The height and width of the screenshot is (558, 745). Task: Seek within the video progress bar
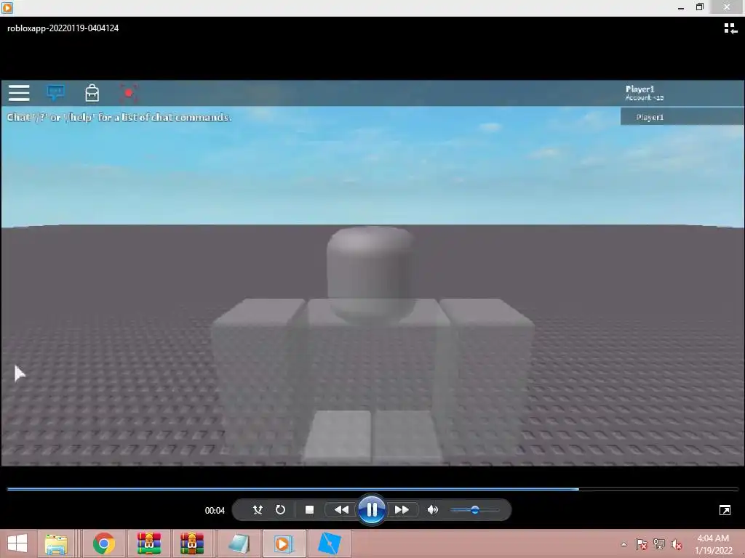click(372, 489)
